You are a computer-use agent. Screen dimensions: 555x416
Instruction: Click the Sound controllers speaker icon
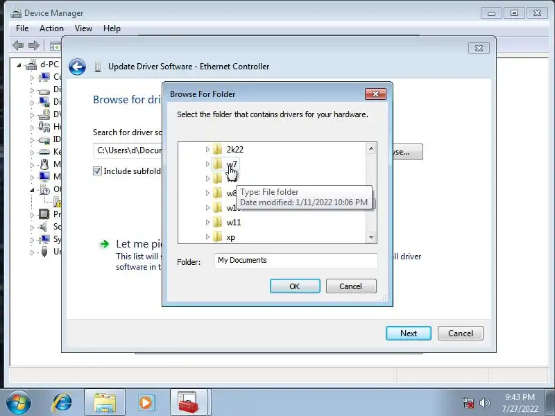point(44,227)
